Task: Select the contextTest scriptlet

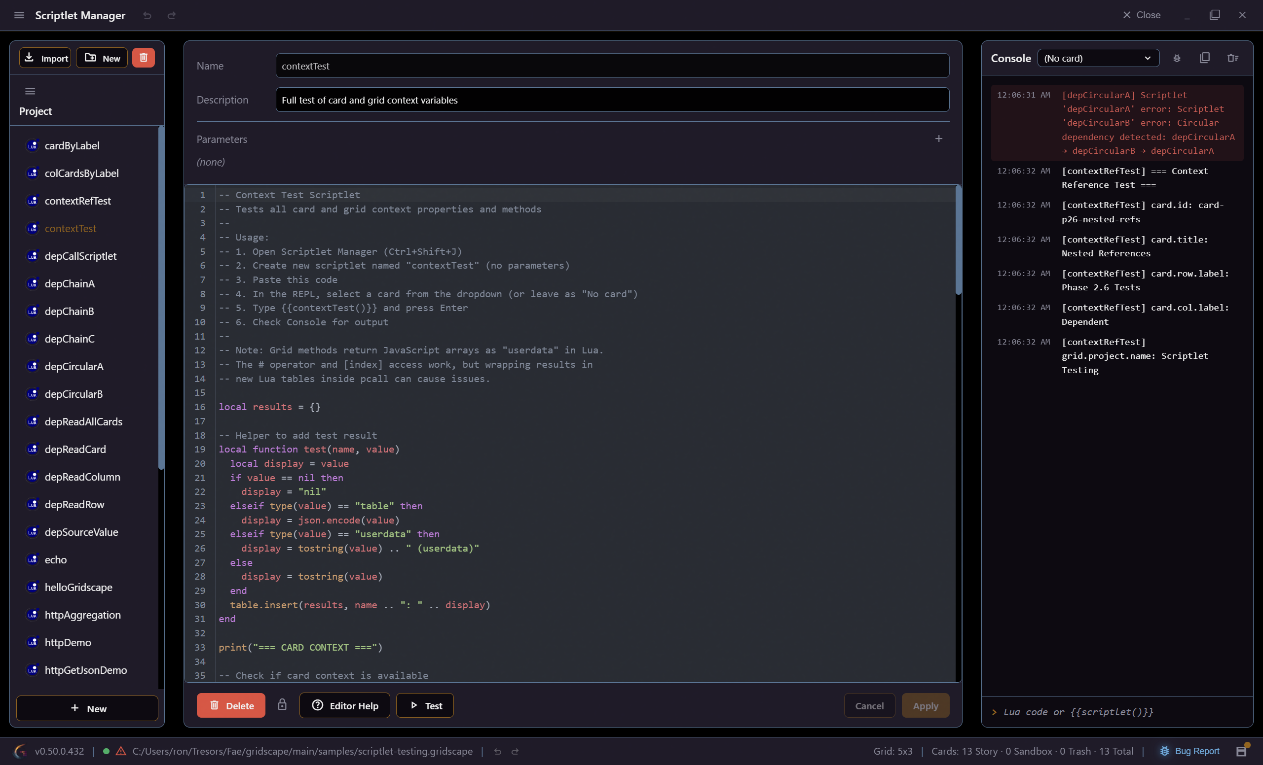Action: 70,228
